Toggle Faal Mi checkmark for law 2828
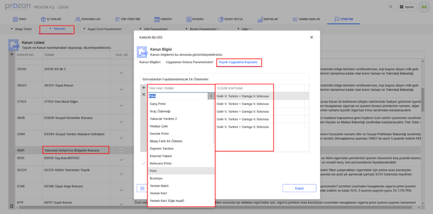433x214 pixels. click(x=121, y=119)
